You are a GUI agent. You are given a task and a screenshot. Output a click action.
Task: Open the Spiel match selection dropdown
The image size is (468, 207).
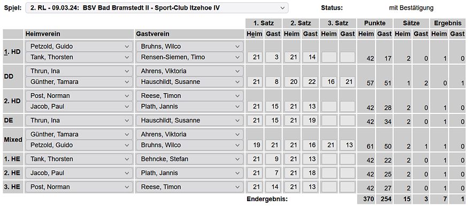[x=157, y=7]
